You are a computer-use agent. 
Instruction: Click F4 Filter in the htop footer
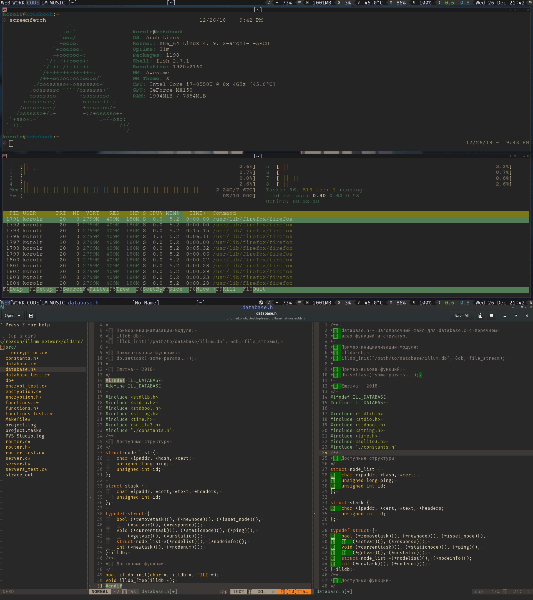[96, 289]
